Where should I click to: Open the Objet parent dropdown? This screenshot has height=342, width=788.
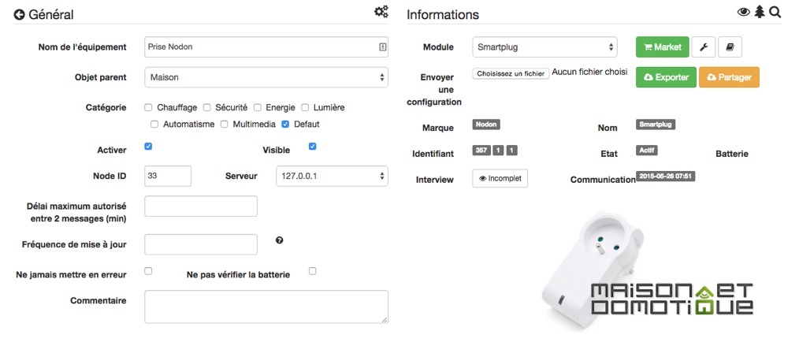[266, 77]
